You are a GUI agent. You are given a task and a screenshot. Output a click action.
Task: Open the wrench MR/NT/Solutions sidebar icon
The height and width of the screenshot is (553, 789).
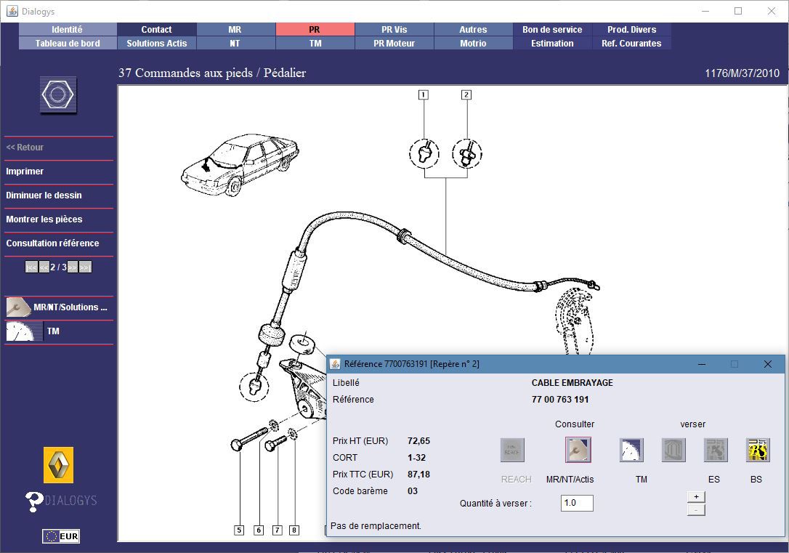[x=19, y=307]
